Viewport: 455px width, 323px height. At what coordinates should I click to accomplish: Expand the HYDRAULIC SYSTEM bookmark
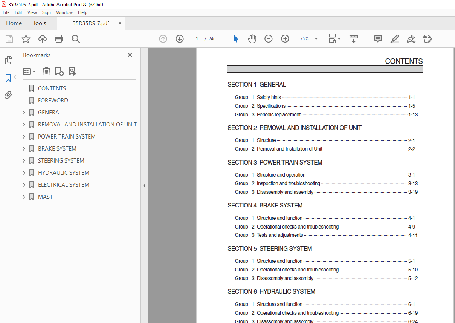click(24, 173)
